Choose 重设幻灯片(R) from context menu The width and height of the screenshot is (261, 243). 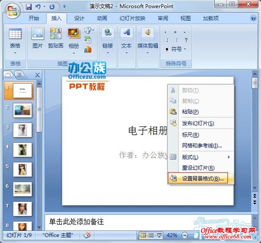click(201, 168)
